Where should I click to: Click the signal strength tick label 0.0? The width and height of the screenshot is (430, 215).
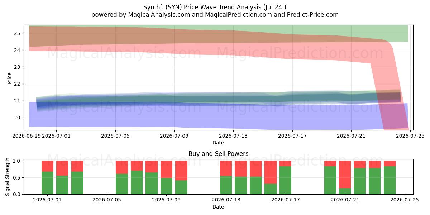[17, 194]
